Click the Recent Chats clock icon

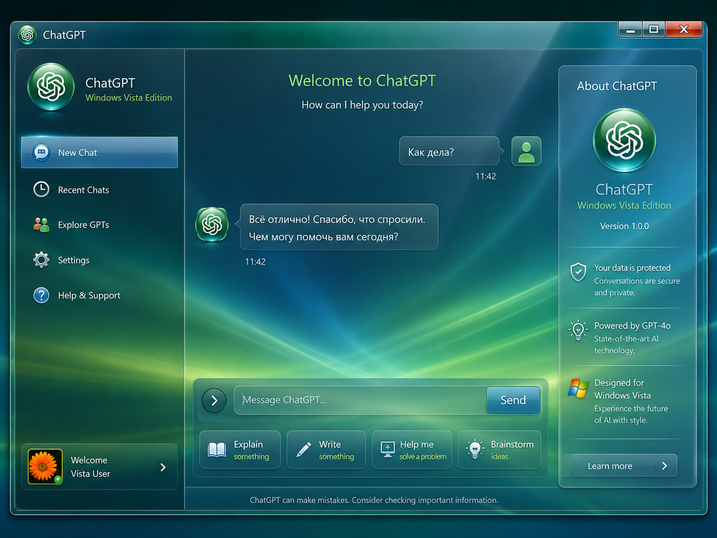click(x=41, y=189)
